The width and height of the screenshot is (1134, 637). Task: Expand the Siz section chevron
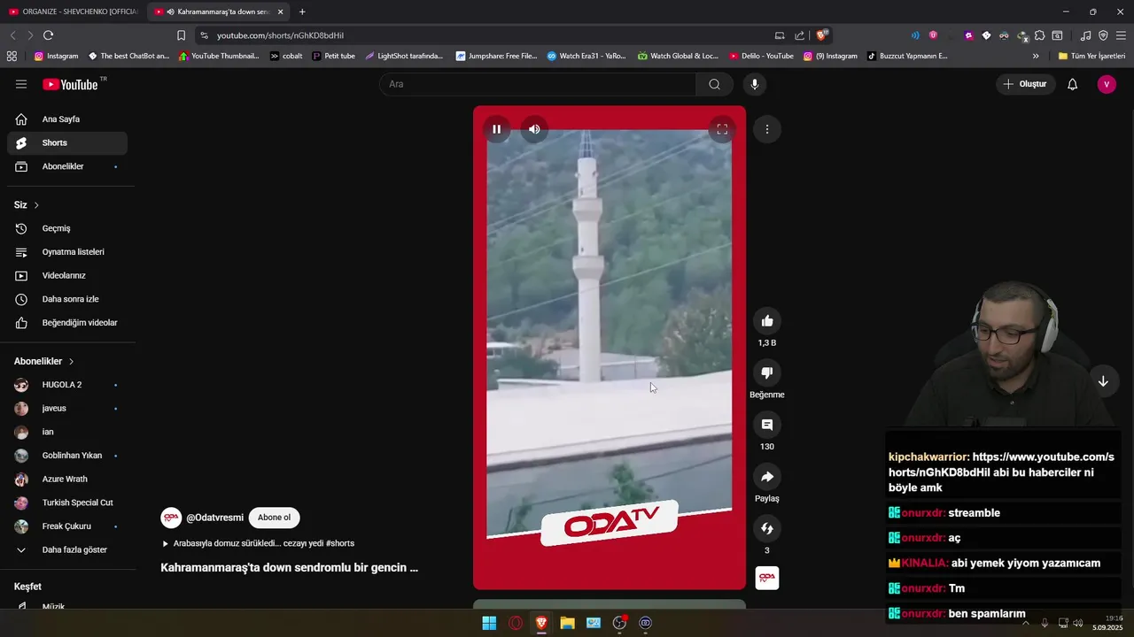pyautogui.click(x=36, y=205)
